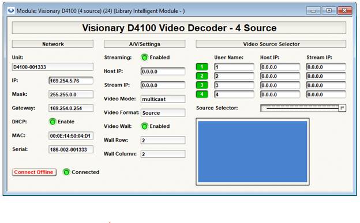Image resolution: width=360 pixels, height=223 pixels.
Task: Click the Serial field 186-002-001333
Action: coord(71,150)
